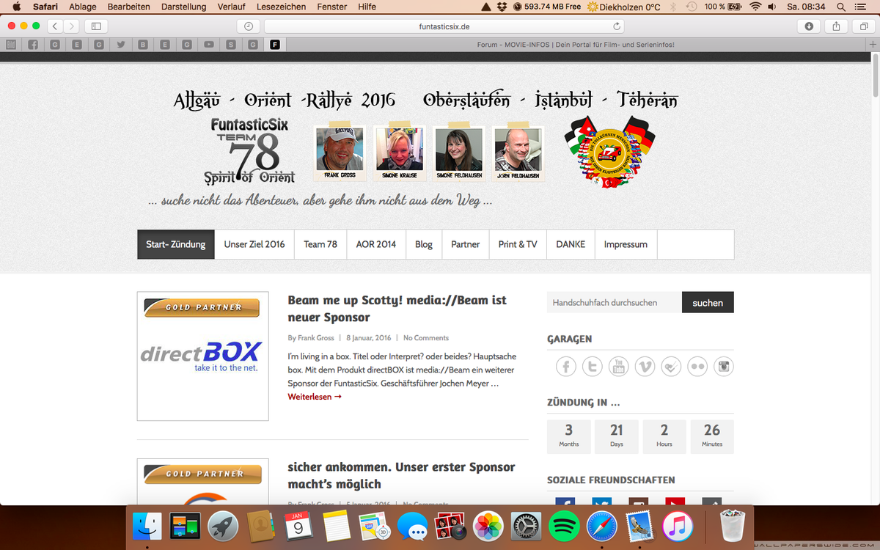Image resolution: width=880 pixels, height=550 pixels.
Task: Open the Darstellung menu
Action: click(183, 7)
